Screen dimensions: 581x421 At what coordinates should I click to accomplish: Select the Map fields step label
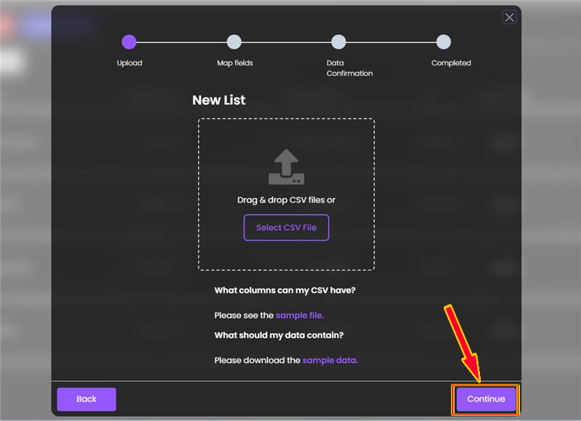(235, 63)
